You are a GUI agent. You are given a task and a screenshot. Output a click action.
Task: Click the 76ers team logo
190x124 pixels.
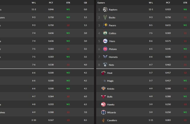pos(105,41)
